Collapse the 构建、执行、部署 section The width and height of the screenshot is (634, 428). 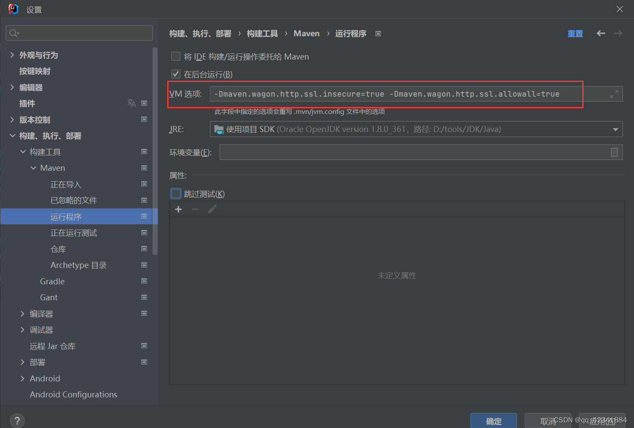coord(12,135)
